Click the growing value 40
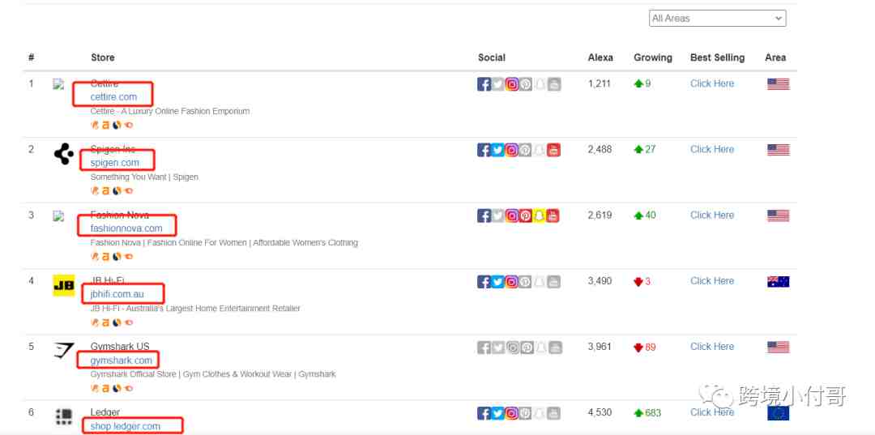The height and width of the screenshot is (435, 875). 651,215
